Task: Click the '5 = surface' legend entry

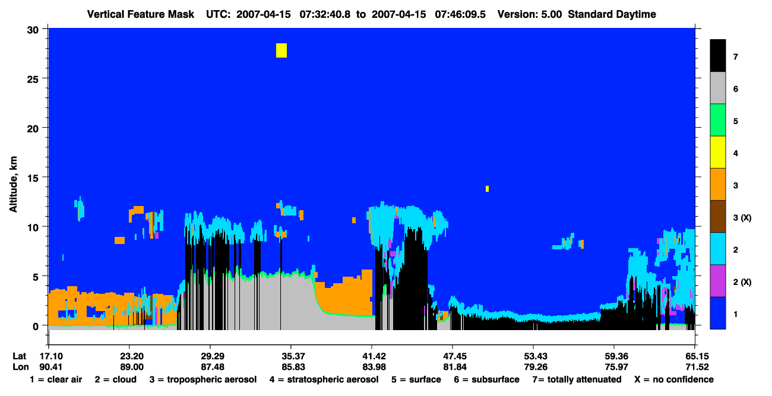Action: point(416,379)
